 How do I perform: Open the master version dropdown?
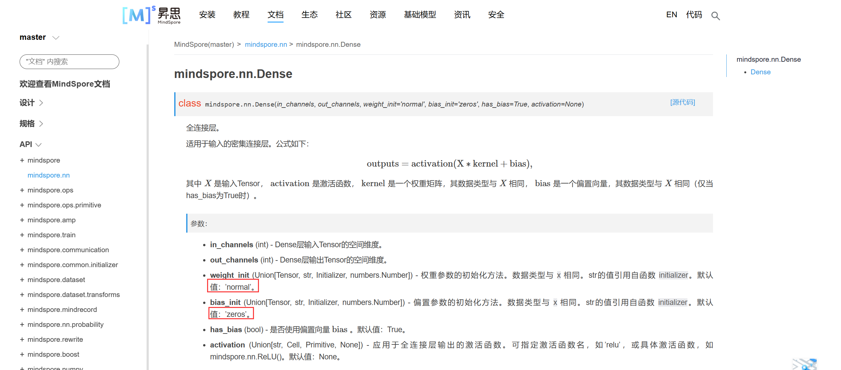(56, 37)
